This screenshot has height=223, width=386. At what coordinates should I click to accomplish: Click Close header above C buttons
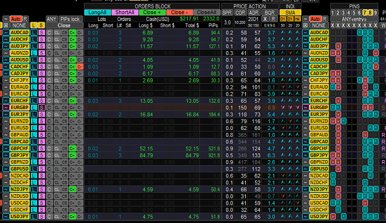64,25
